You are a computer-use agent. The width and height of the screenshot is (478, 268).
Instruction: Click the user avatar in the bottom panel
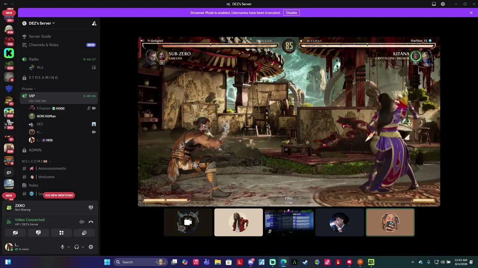9,247
